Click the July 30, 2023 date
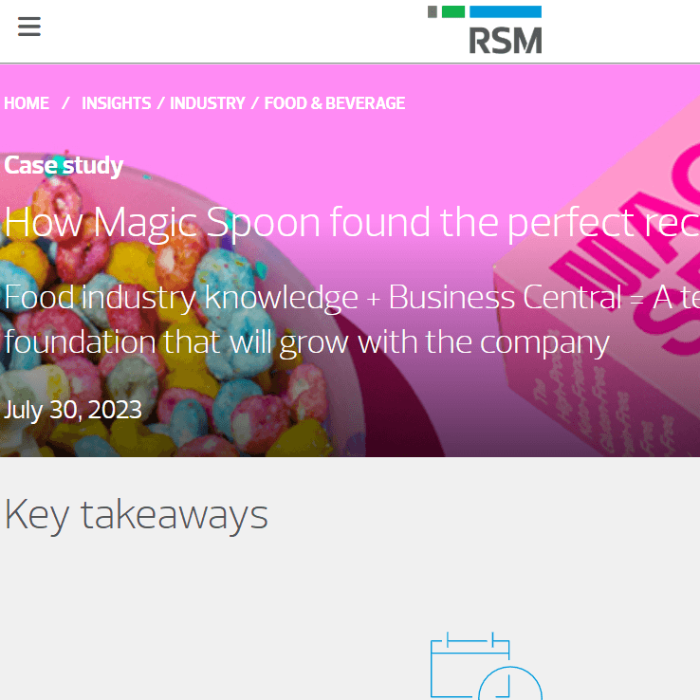 73,410
